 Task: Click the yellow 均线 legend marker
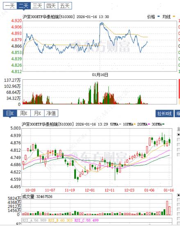point(174,16)
